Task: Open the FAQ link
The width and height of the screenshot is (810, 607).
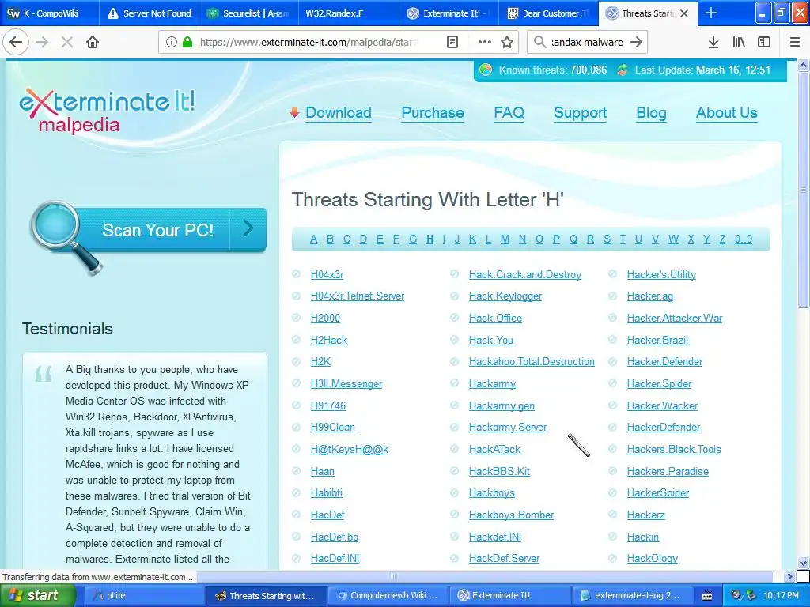Action: tap(509, 112)
